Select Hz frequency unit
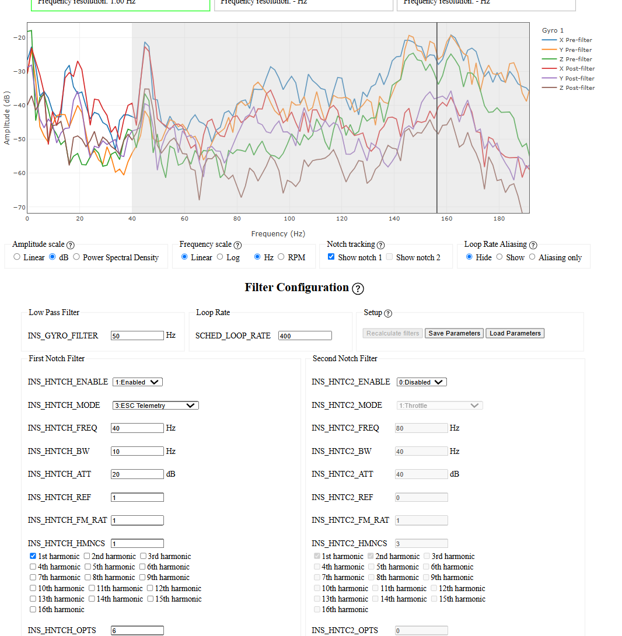The height and width of the screenshot is (636, 622). 257,257
